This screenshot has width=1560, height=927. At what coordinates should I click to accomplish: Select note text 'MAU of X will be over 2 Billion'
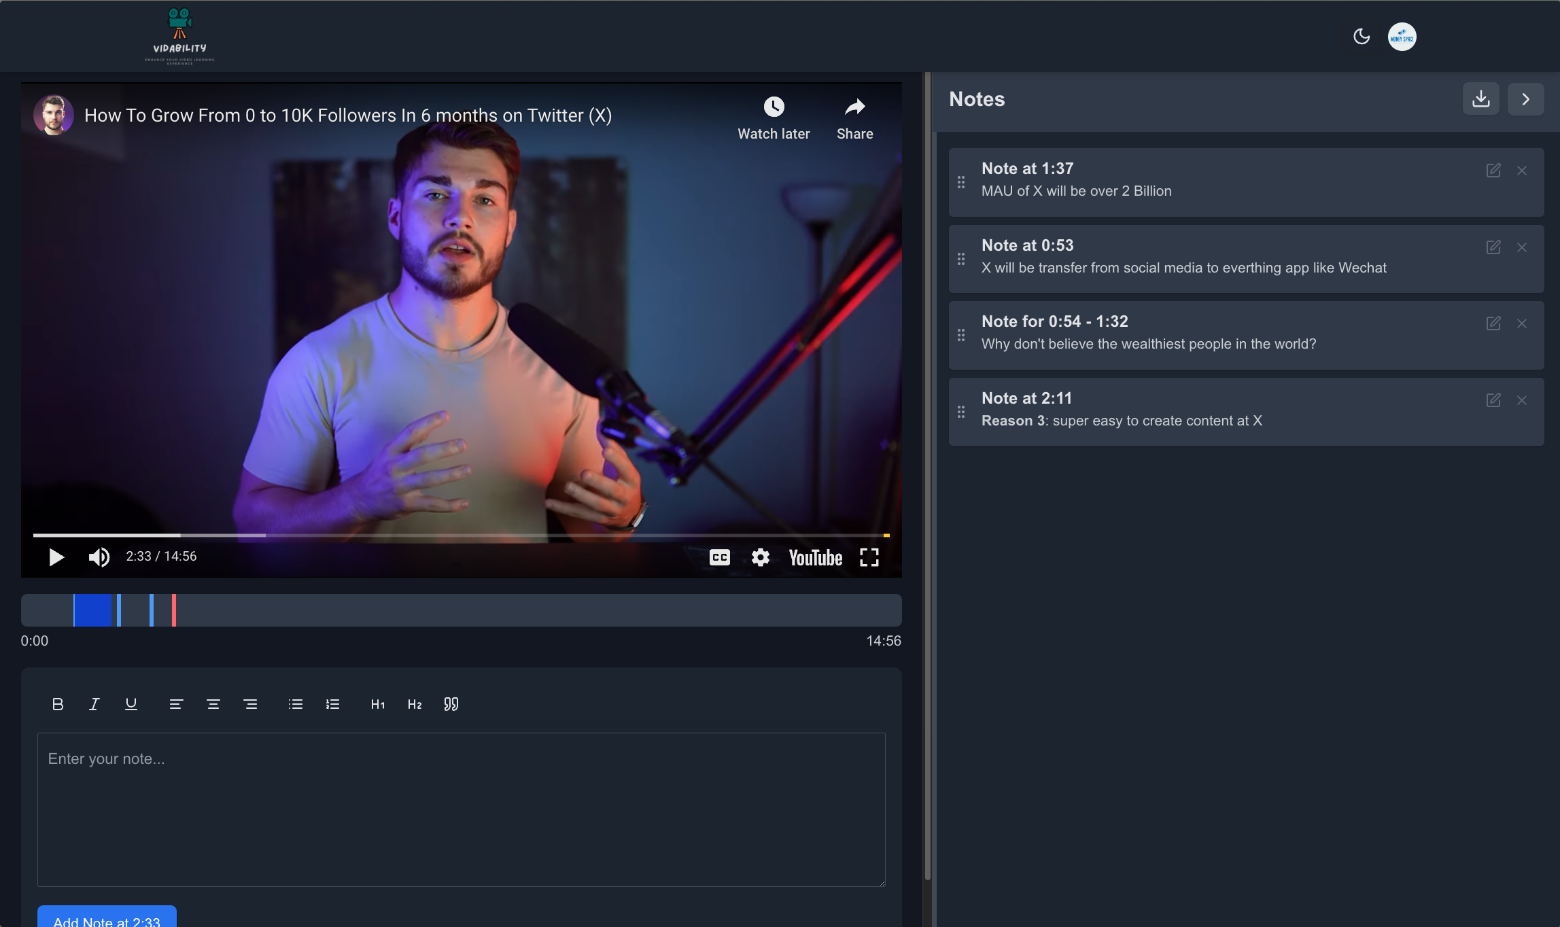[x=1077, y=191]
